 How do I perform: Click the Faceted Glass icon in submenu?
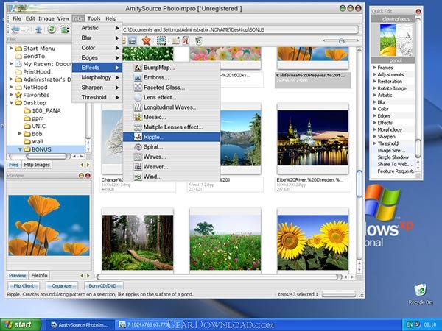[138, 88]
